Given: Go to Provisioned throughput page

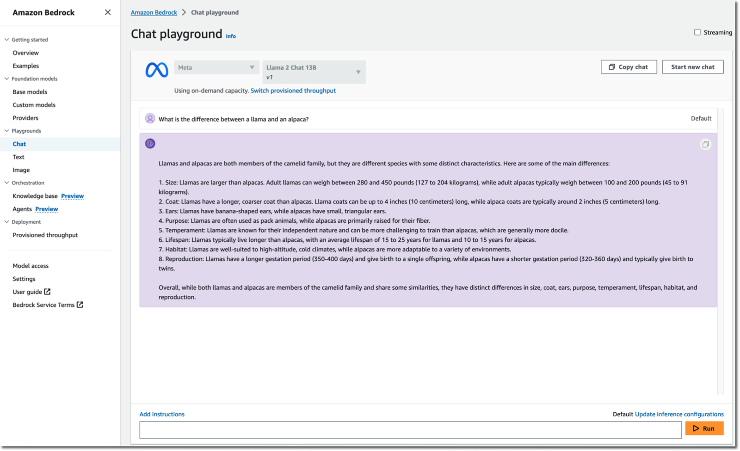Looking at the screenshot, I should (x=45, y=235).
